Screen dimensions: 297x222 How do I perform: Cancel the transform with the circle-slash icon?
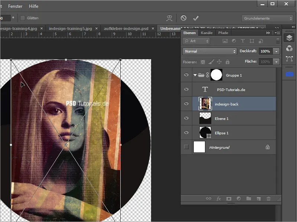coord(183,18)
